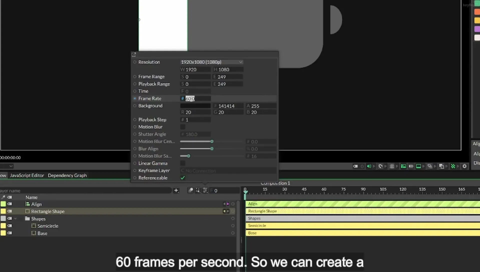
Task: Click the tag icon in the viewport bar
Action: pos(355,166)
